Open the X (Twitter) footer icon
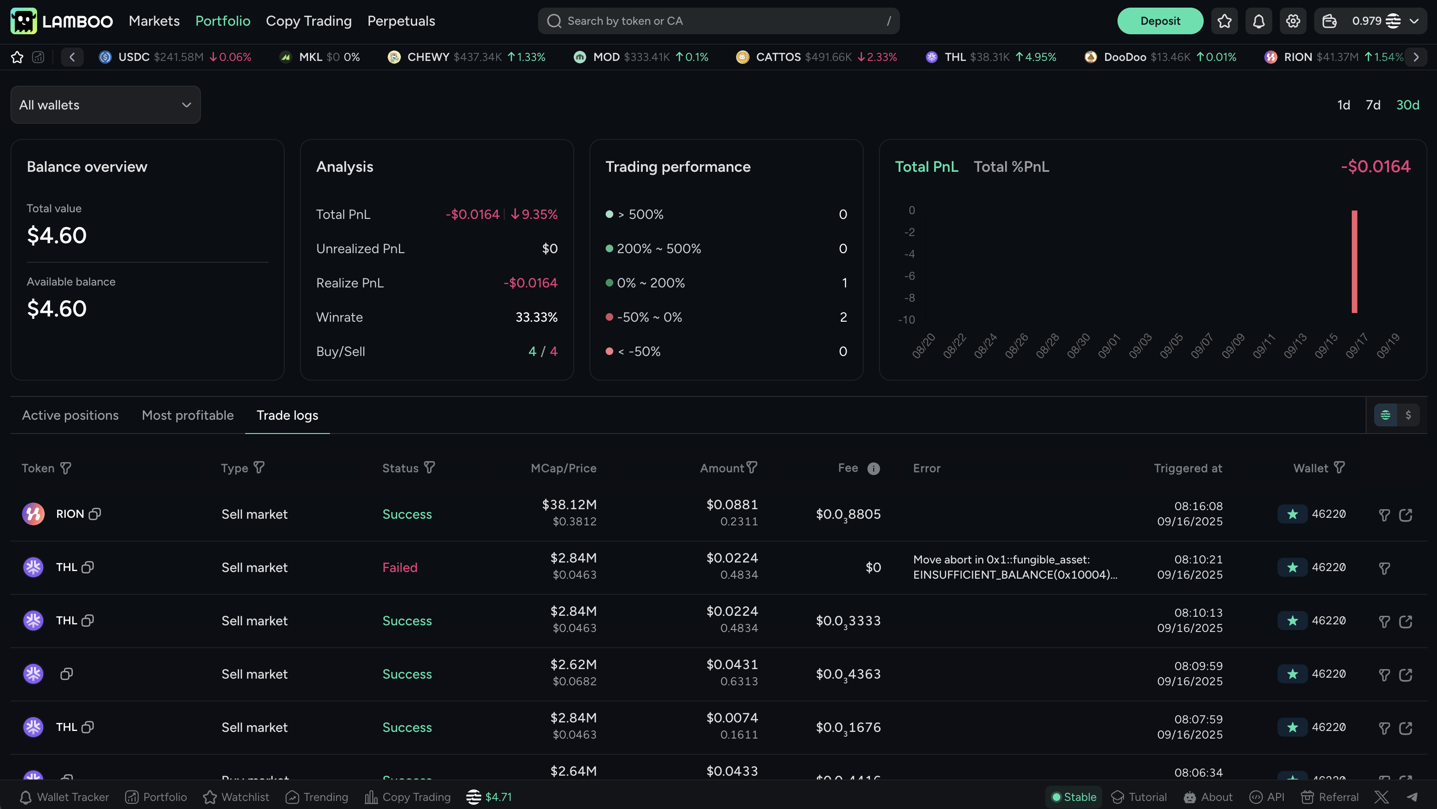Screen dimensions: 1437x809 coord(1382,797)
